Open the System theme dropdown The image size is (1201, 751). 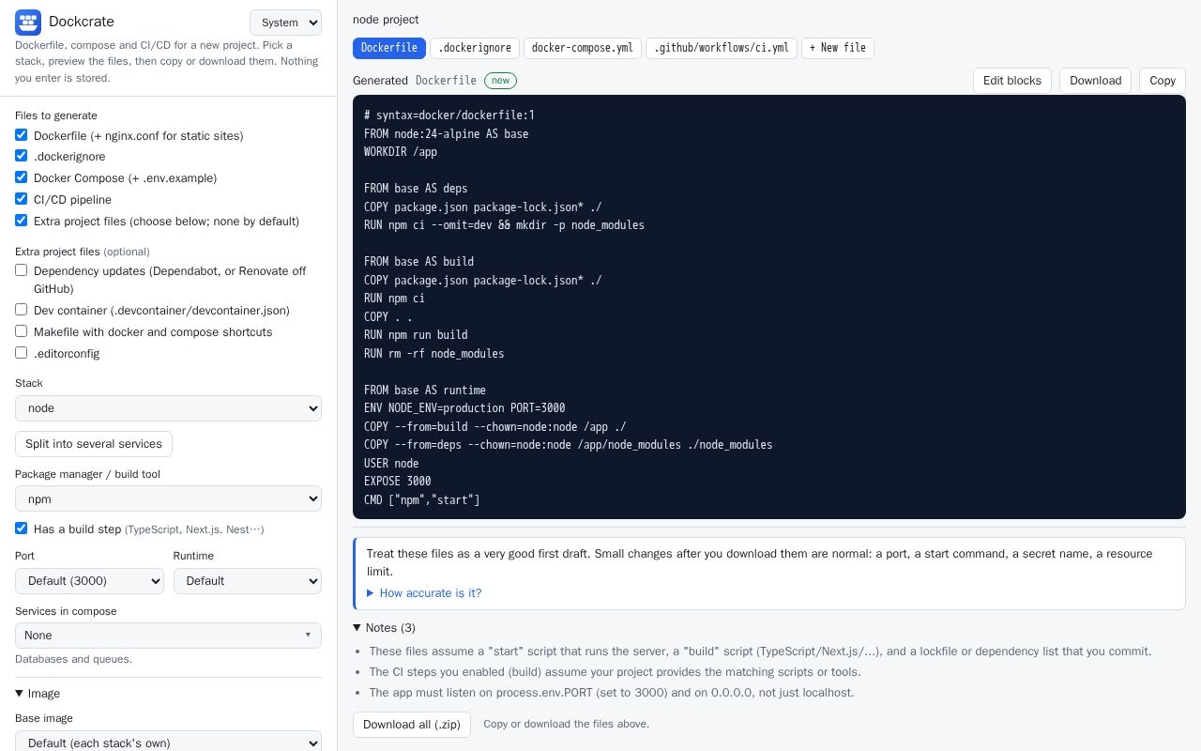285,23
